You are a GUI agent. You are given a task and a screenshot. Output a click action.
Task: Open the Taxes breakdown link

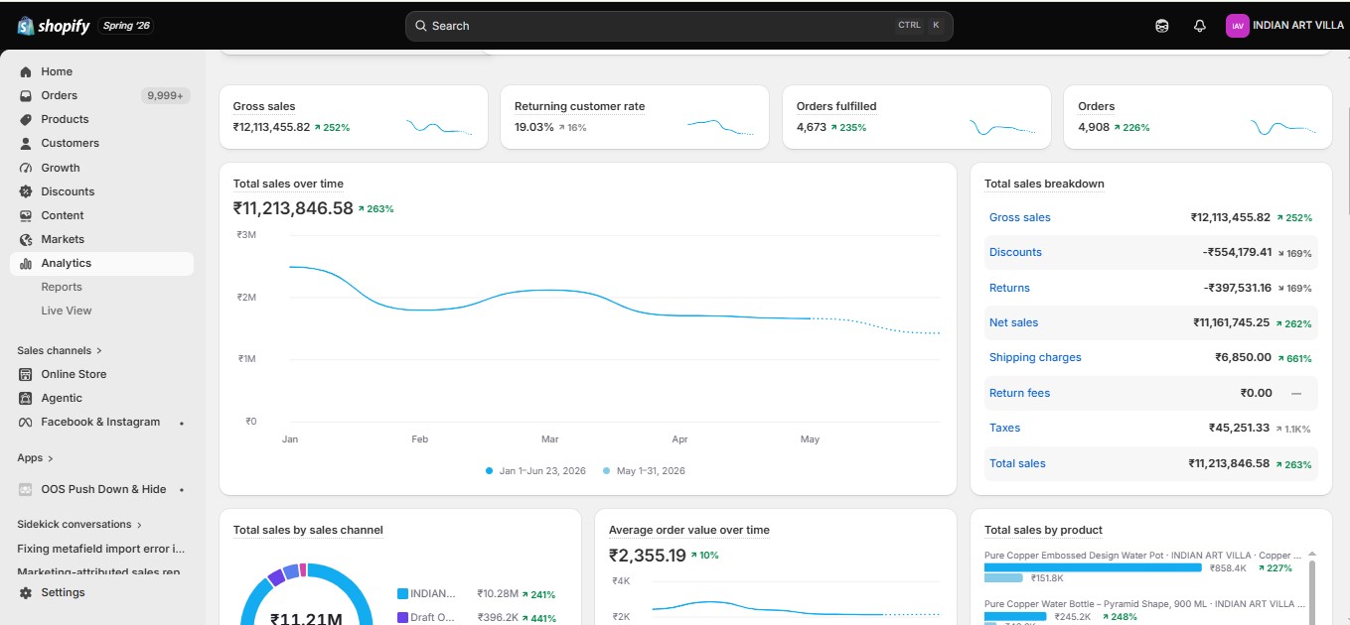click(x=1004, y=428)
